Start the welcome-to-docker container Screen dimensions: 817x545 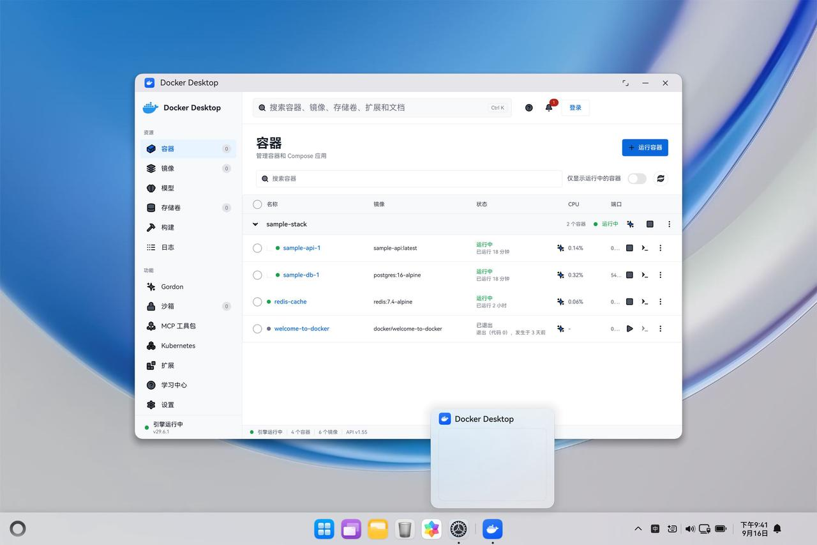629,328
